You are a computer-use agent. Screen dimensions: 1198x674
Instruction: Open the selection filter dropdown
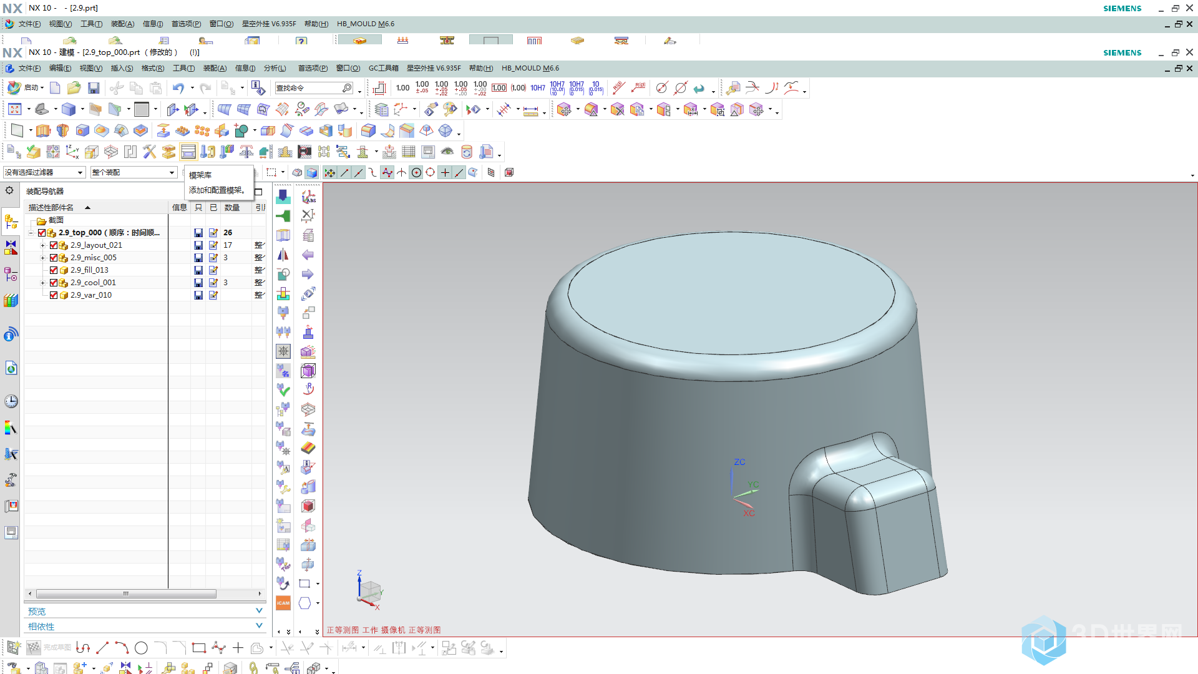(x=44, y=172)
